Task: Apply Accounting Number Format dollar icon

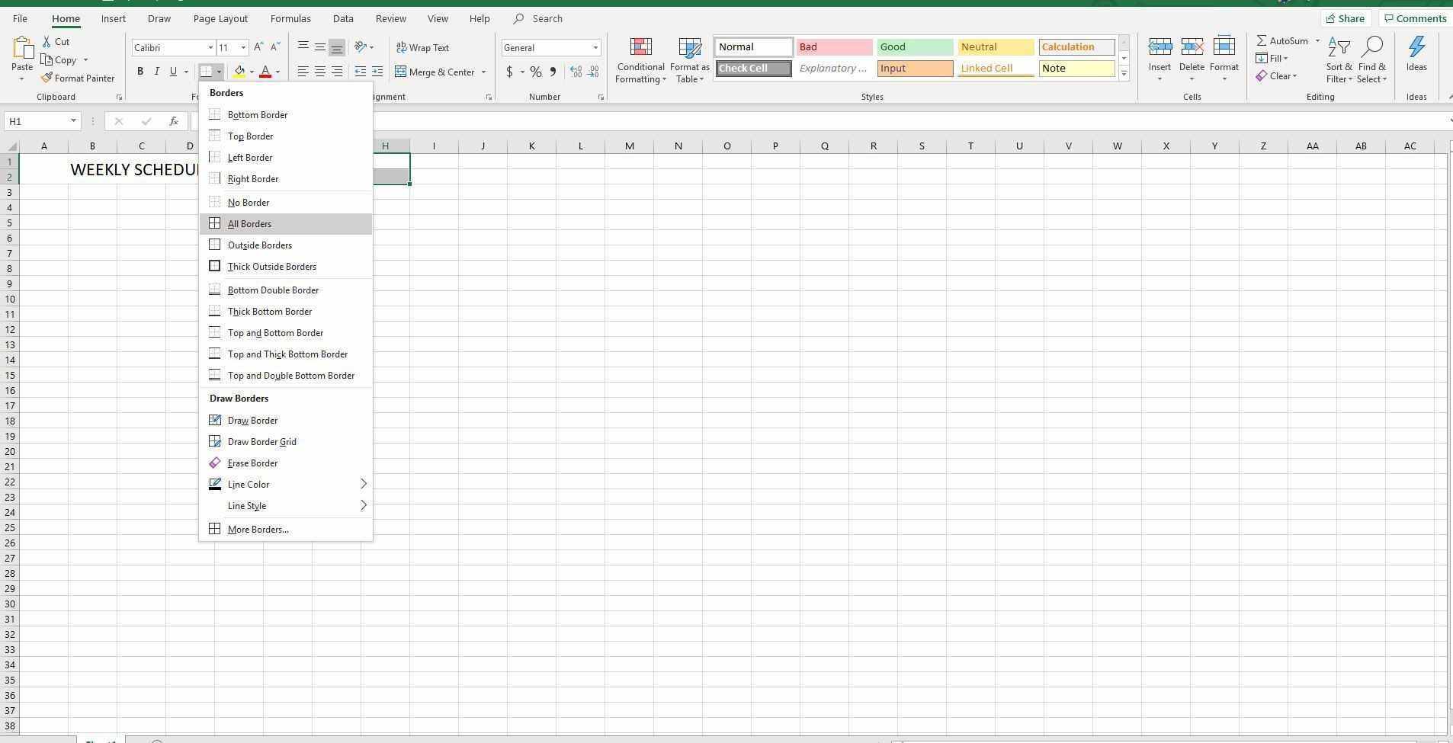Action: tap(509, 72)
